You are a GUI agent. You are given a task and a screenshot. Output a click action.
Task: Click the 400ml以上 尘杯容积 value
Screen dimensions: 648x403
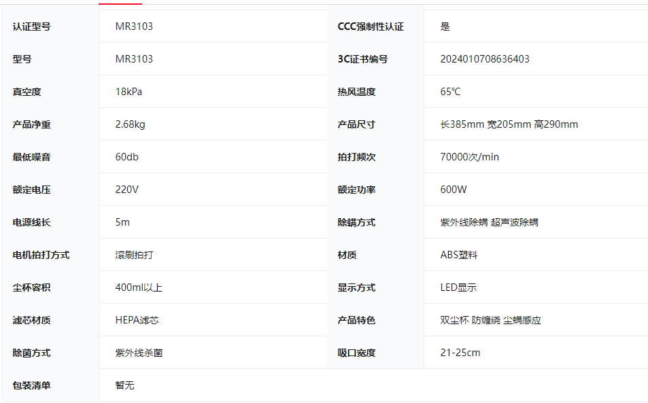coord(139,287)
